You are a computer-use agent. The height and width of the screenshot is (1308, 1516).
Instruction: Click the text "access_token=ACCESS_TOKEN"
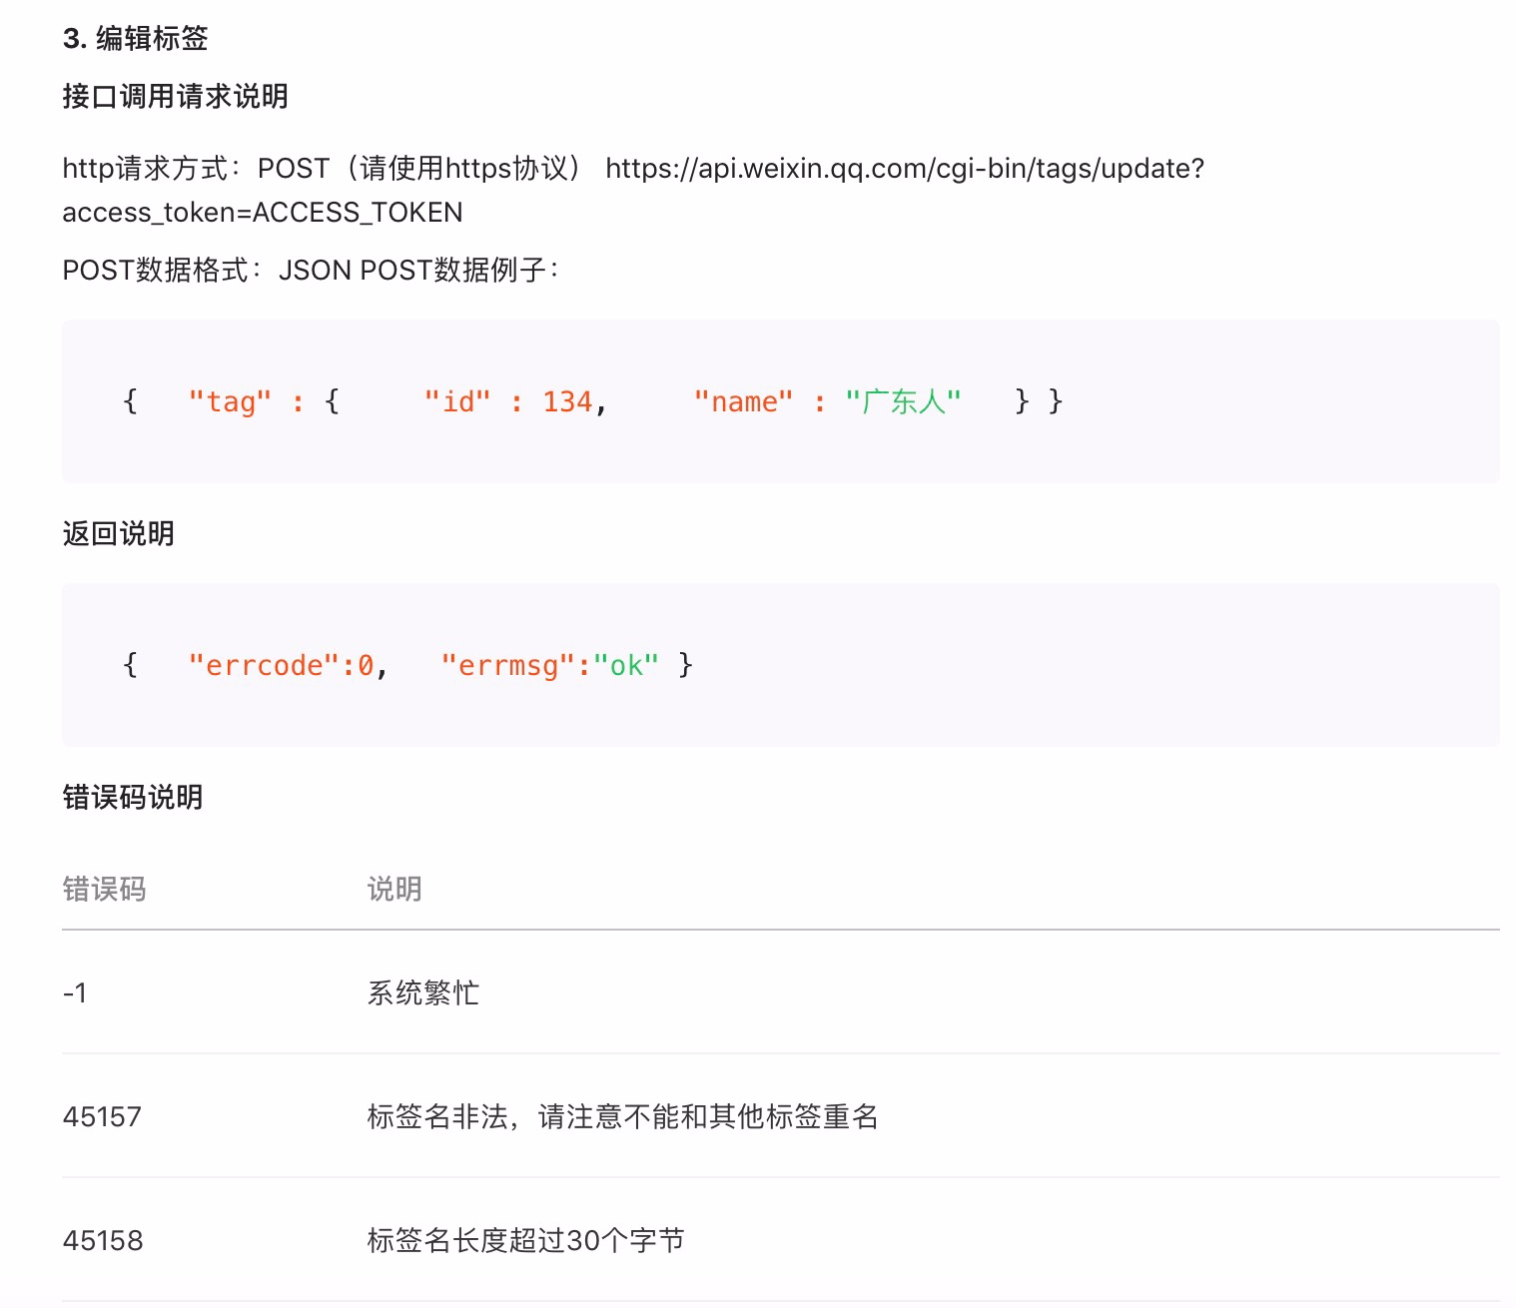(x=263, y=213)
